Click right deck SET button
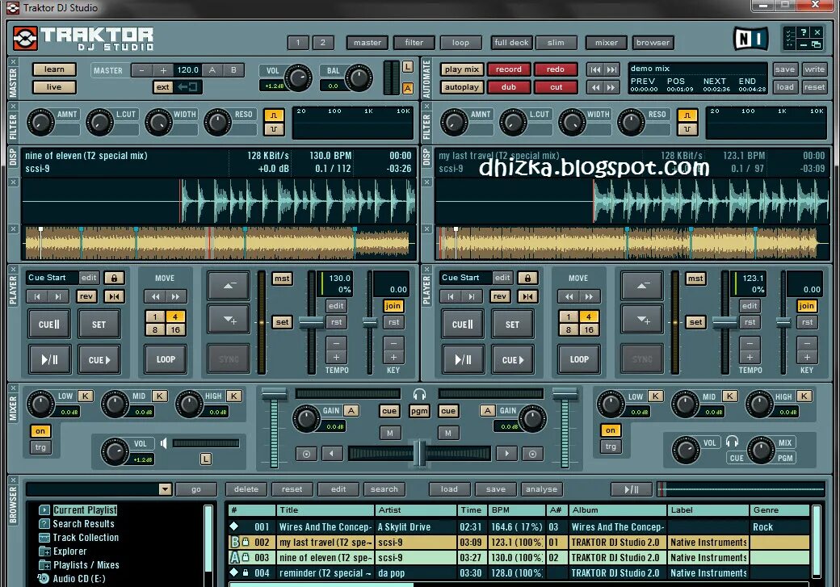Viewport: 840px width, 587px height. (512, 324)
